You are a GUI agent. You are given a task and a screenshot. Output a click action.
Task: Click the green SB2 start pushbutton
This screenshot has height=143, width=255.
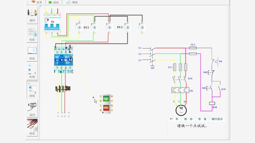[x=106, y=99]
